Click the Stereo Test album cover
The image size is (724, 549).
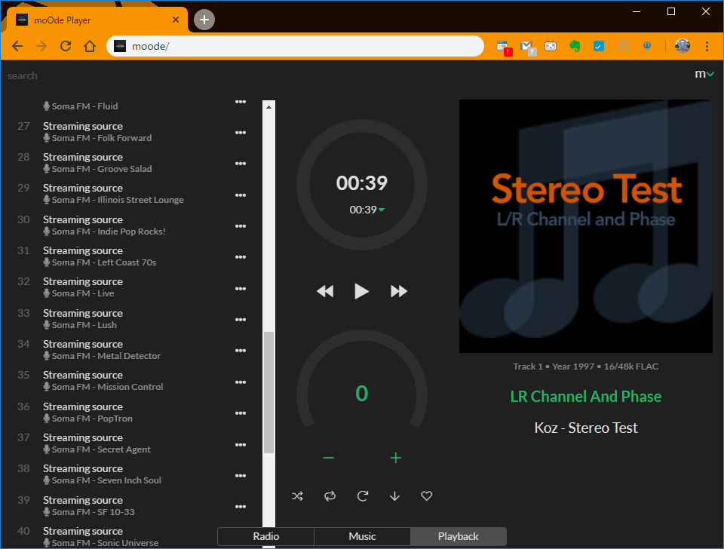pos(585,226)
